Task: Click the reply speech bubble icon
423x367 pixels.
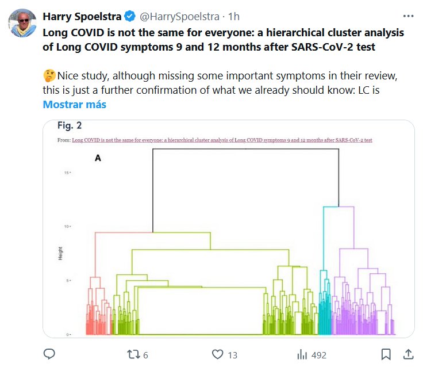Action: 49,354
